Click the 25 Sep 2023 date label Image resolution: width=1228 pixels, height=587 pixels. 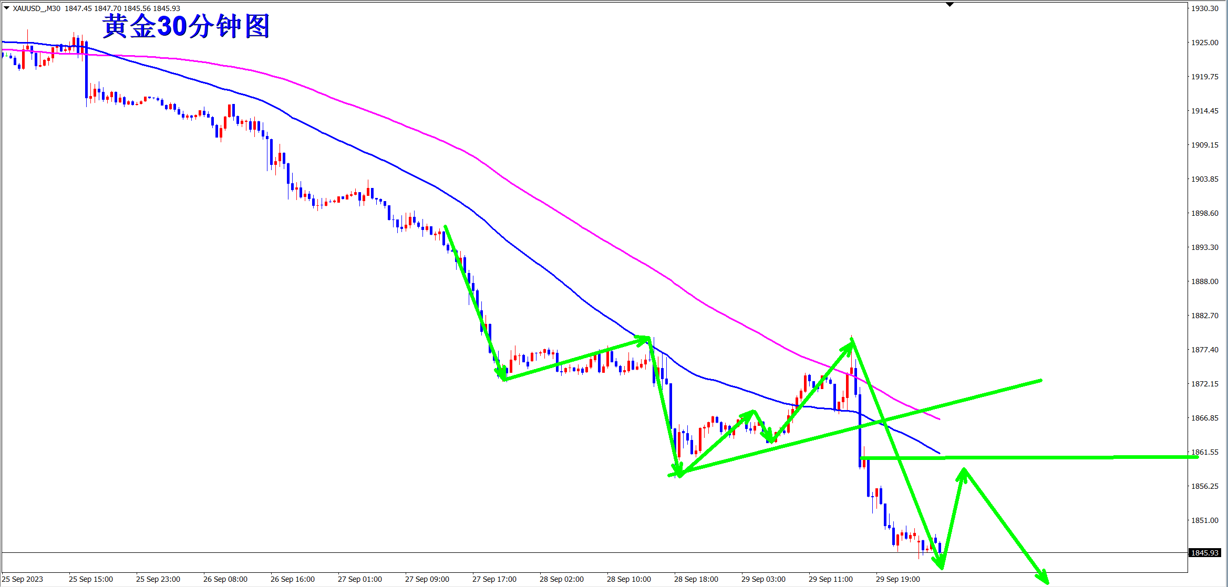(23, 579)
